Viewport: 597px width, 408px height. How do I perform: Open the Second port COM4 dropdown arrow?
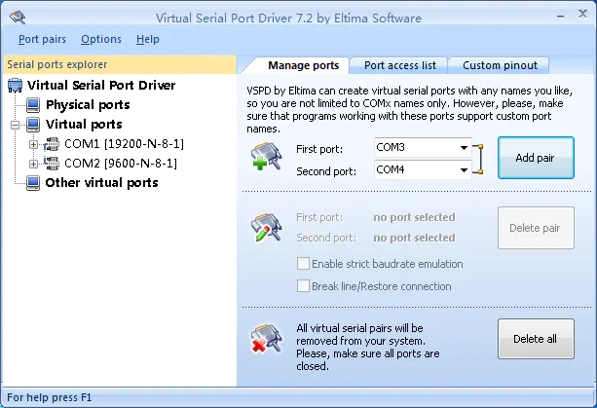(x=464, y=169)
